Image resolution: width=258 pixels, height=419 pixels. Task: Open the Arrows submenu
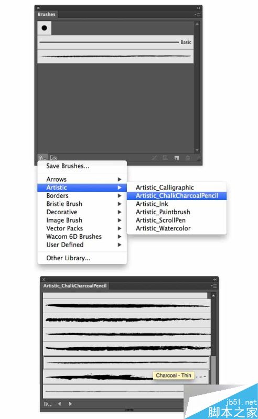pos(82,179)
